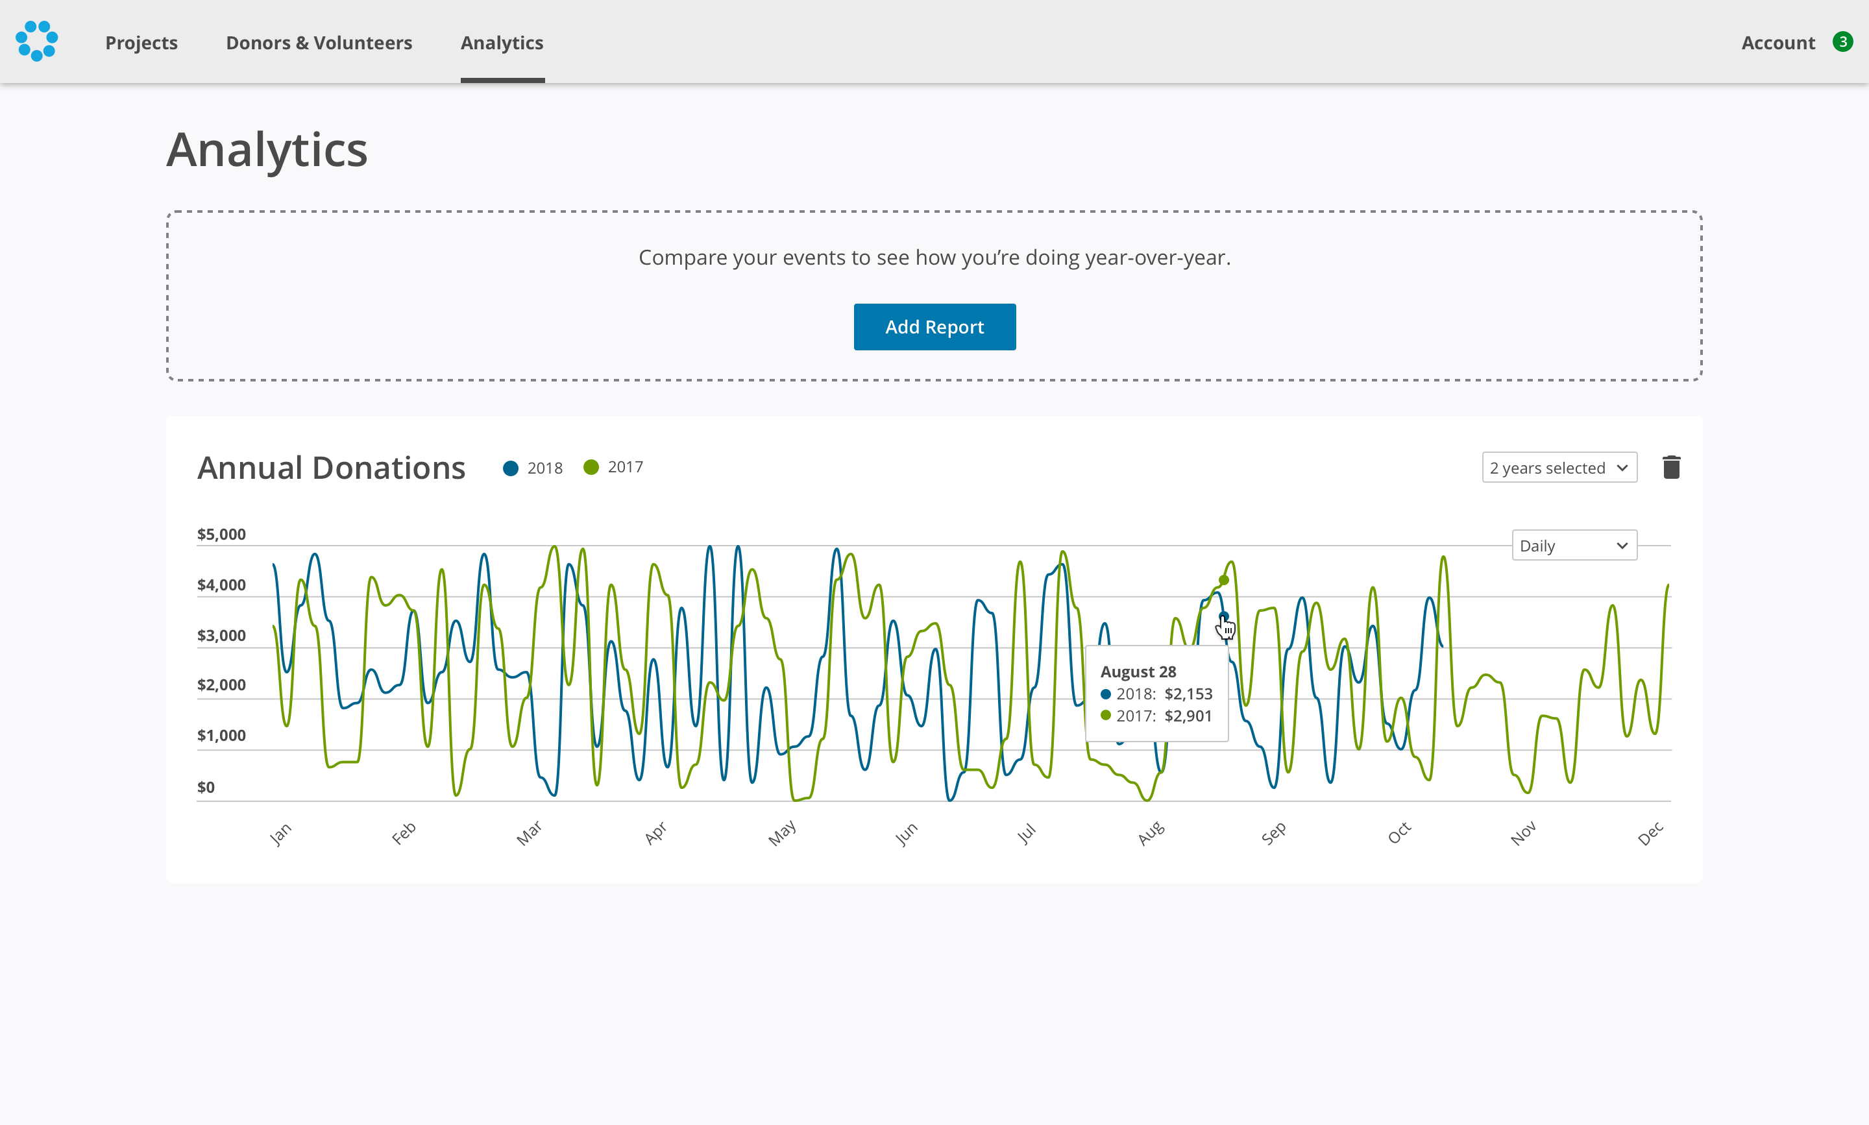The width and height of the screenshot is (1869, 1125).
Task: Click the Aug label on the x-axis
Action: (1151, 833)
